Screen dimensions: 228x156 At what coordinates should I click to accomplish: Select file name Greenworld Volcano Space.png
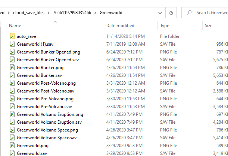tap(47, 130)
